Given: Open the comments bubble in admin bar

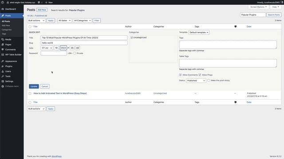Looking at the screenshot, I should pos(39,2).
